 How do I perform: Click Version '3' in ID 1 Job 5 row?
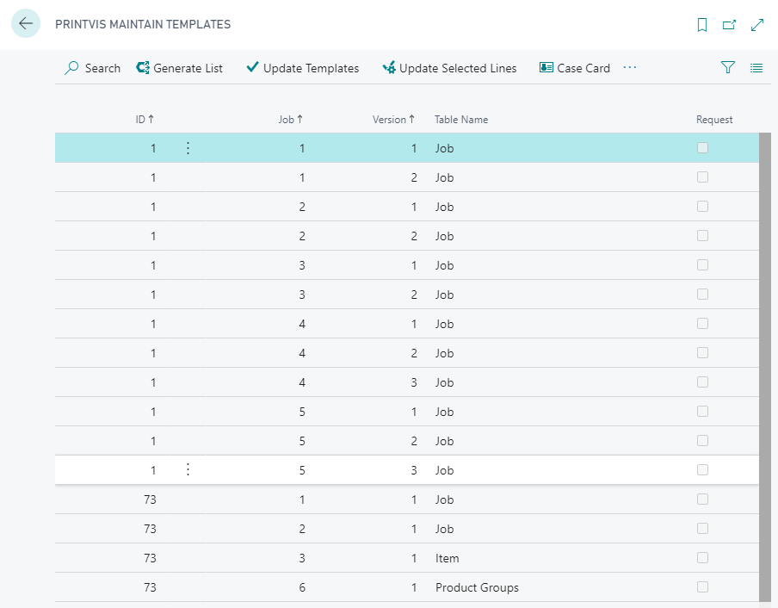point(414,470)
